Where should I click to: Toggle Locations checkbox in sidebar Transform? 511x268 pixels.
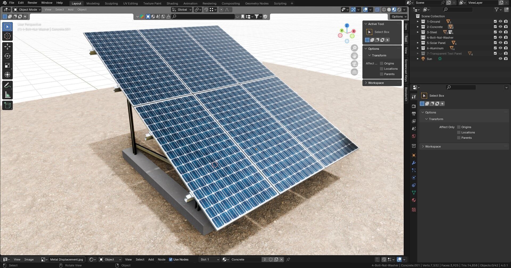click(381, 69)
